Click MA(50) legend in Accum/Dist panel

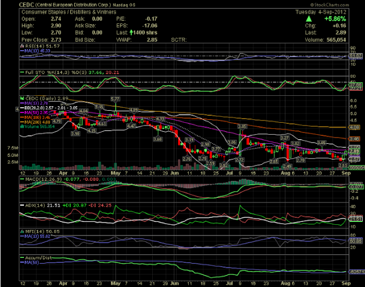pyautogui.click(x=32, y=262)
